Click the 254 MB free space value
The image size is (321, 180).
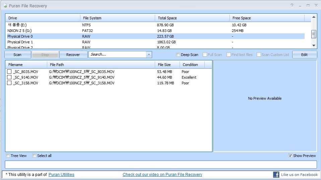click(238, 31)
